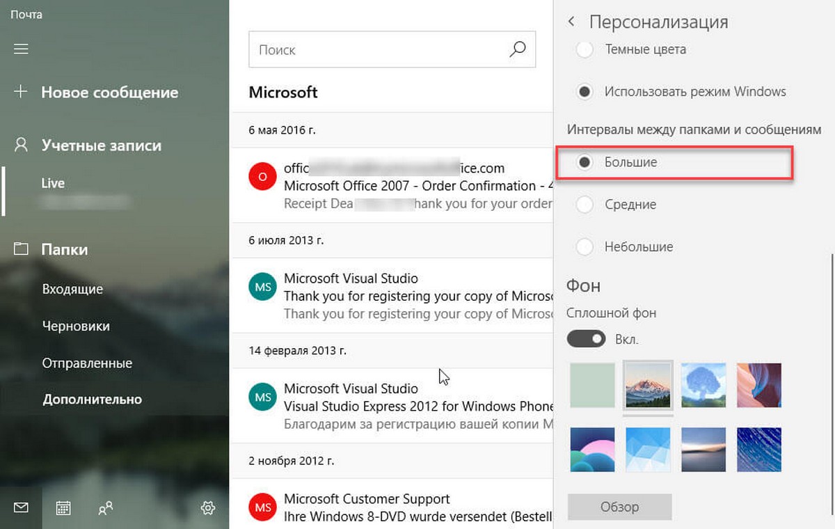Toggle the Сплошной фон switch
This screenshot has width=835, height=529.
(x=586, y=339)
